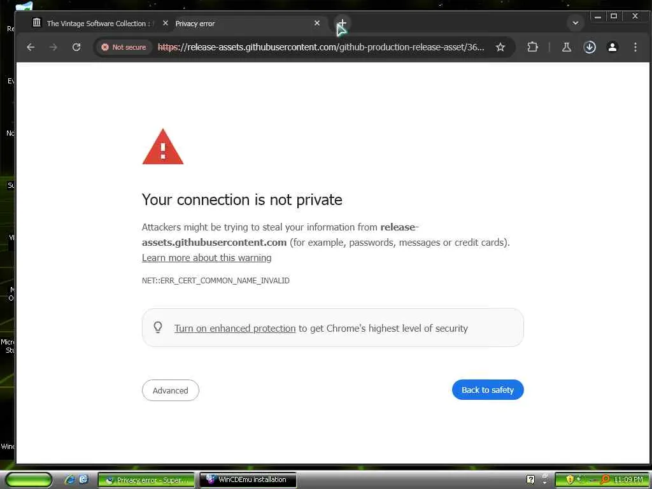Close The Vintage Software Collection tab
This screenshot has width=652, height=489.
pyautogui.click(x=165, y=24)
